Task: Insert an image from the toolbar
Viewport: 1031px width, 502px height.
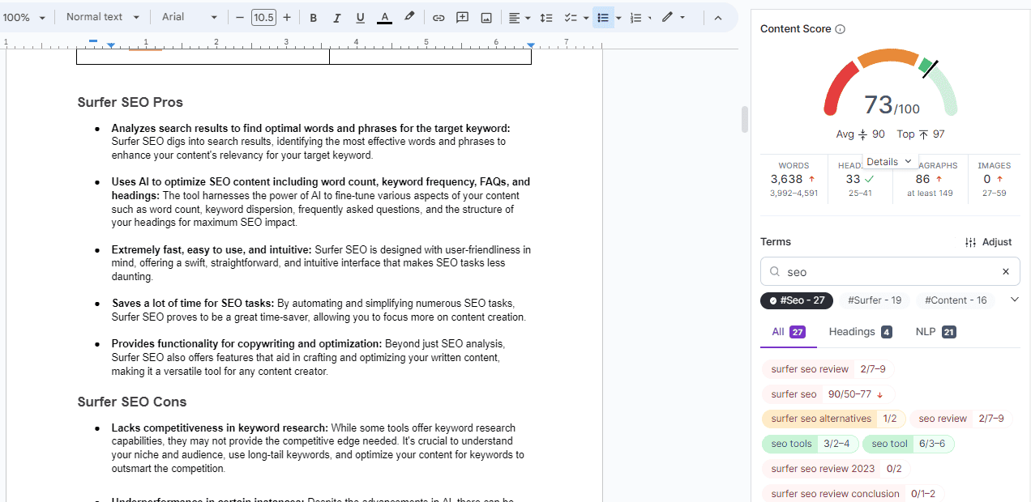Action: click(x=486, y=16)
